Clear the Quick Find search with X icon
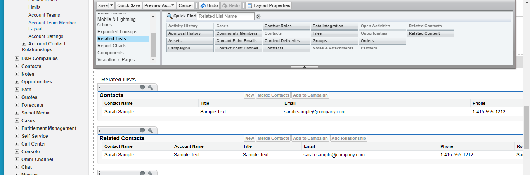The height and width of the screenshot is (175, 530). tap(258, 16)
